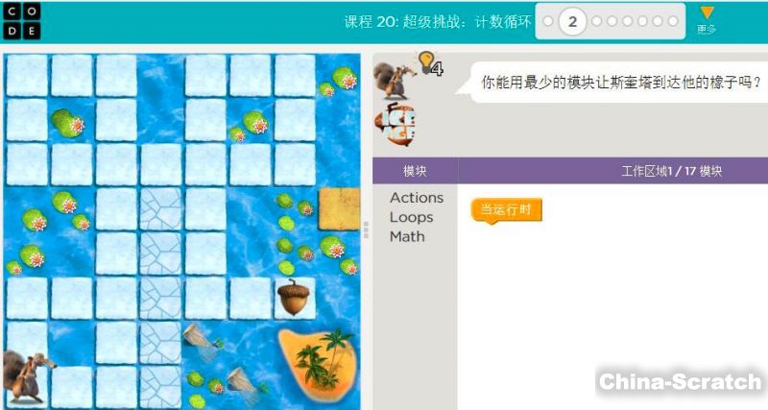Expand the Loops block category
The height and width of the screenshot is (410, 768).
[411, 217]
